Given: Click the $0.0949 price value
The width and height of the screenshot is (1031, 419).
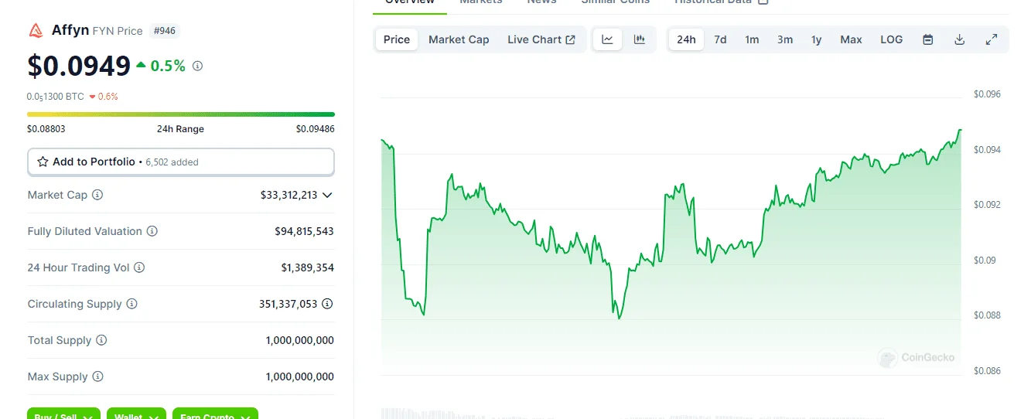Looking at the screenshot, I should click(79, 66).
